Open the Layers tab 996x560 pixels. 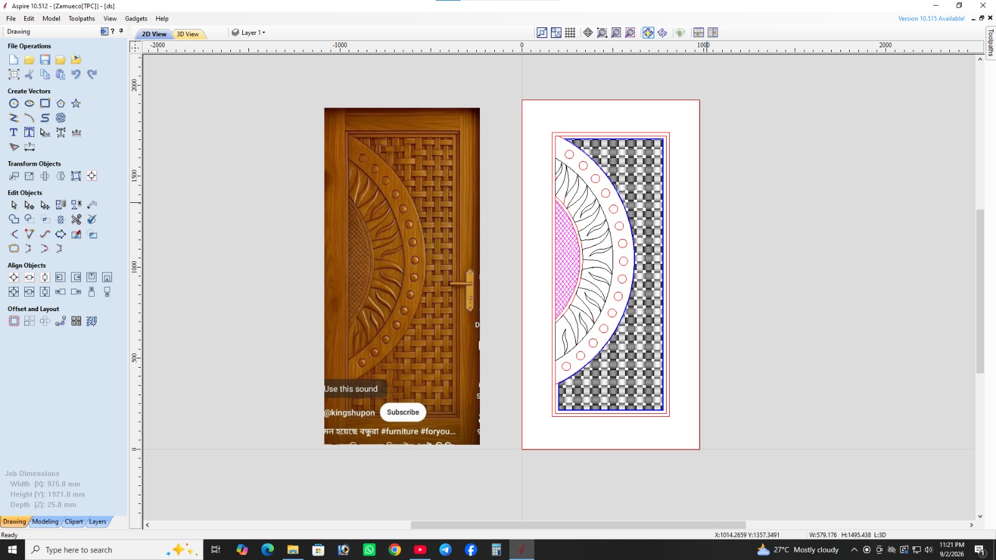[x=98, y=521]
